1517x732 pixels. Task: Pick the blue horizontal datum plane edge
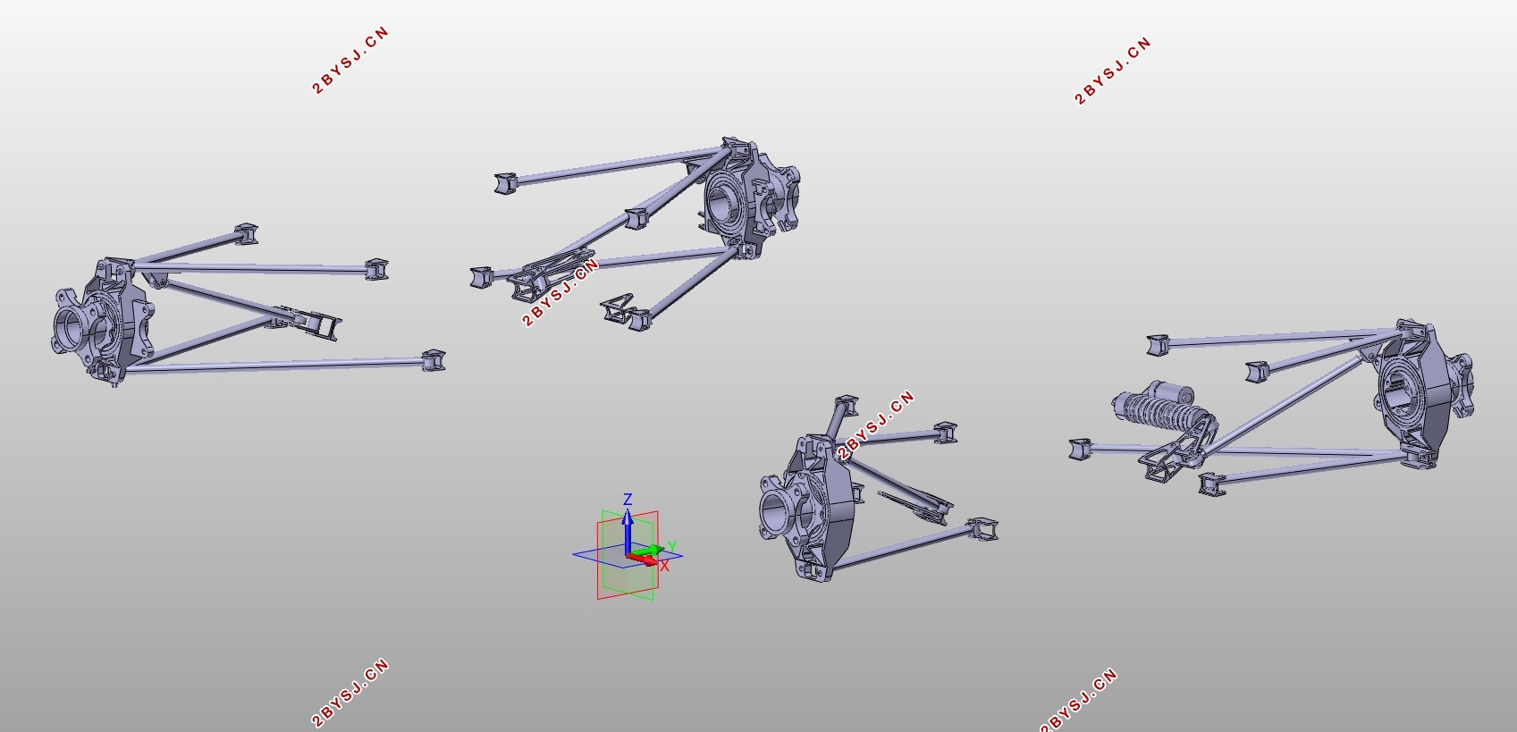(x=628, y=555)
